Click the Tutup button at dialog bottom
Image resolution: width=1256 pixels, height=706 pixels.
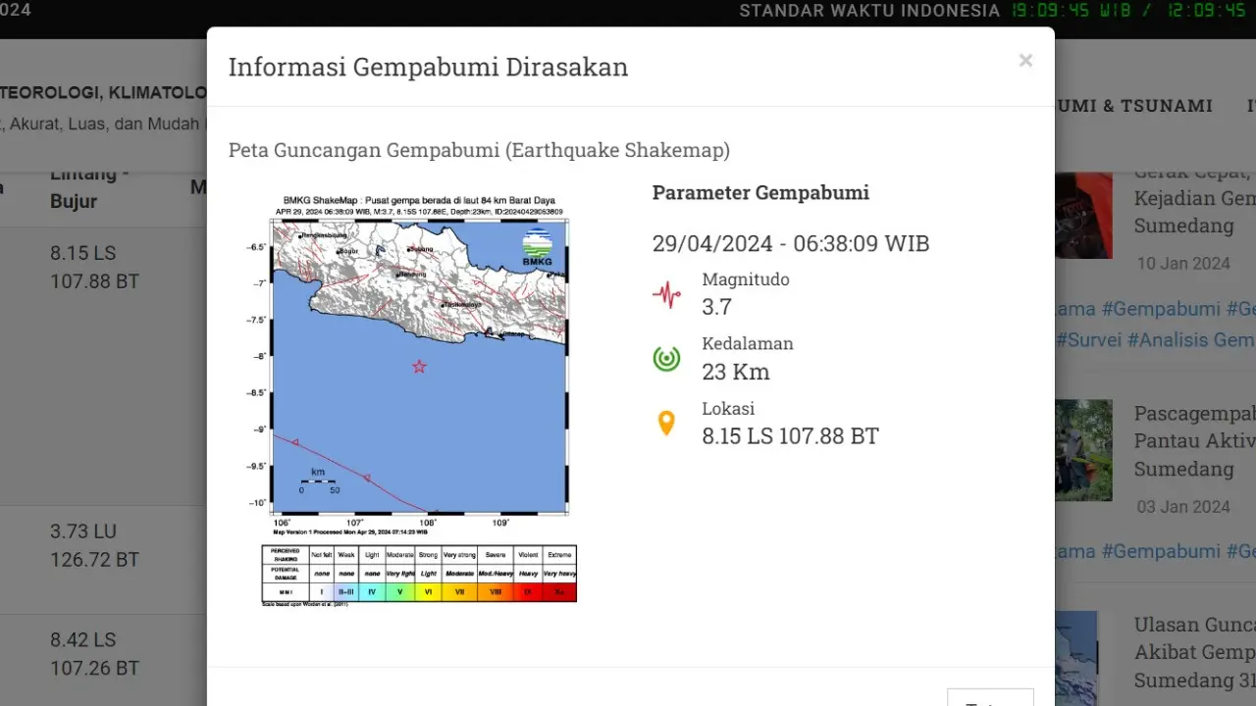pyautogui.click(x=990, y=698)
